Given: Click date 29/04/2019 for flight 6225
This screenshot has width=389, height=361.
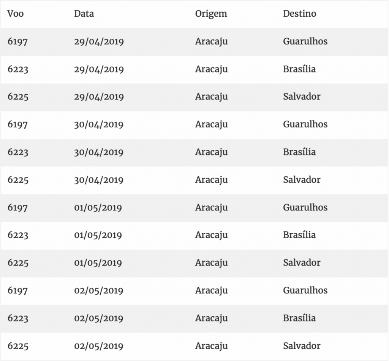Looking at the screenshot, I should [99, 97].
